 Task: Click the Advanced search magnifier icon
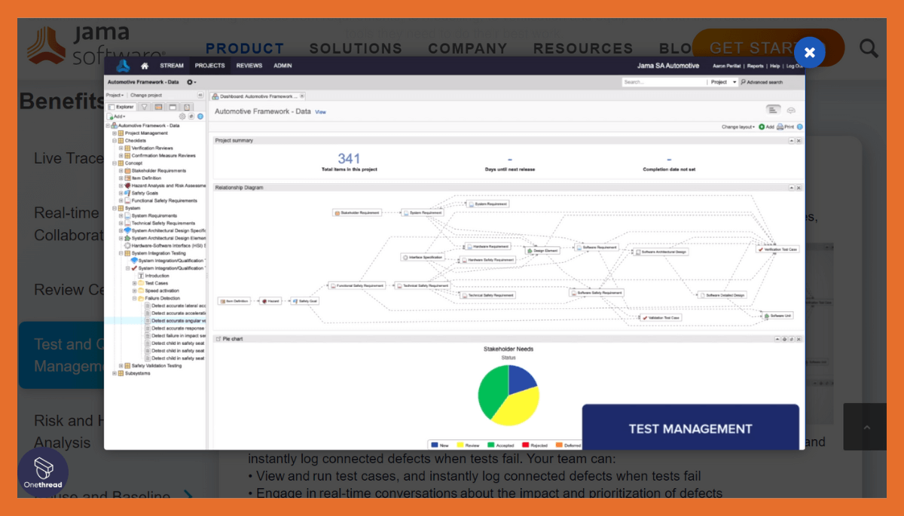tap(744, 82)
